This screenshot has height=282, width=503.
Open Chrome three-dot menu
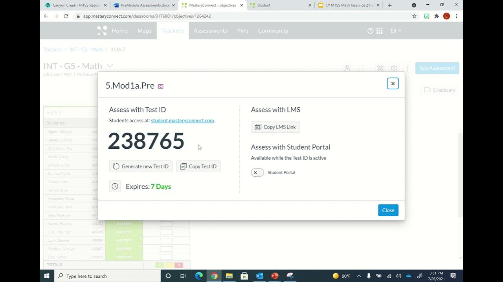point(456,16)
